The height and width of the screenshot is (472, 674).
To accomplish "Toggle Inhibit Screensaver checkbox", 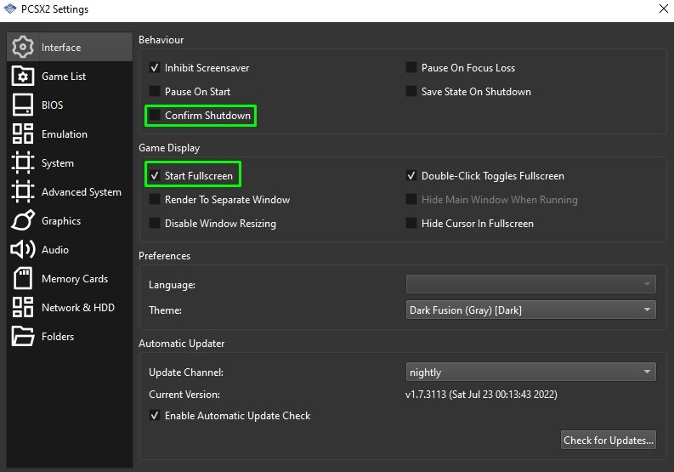I will coord(155,67).
